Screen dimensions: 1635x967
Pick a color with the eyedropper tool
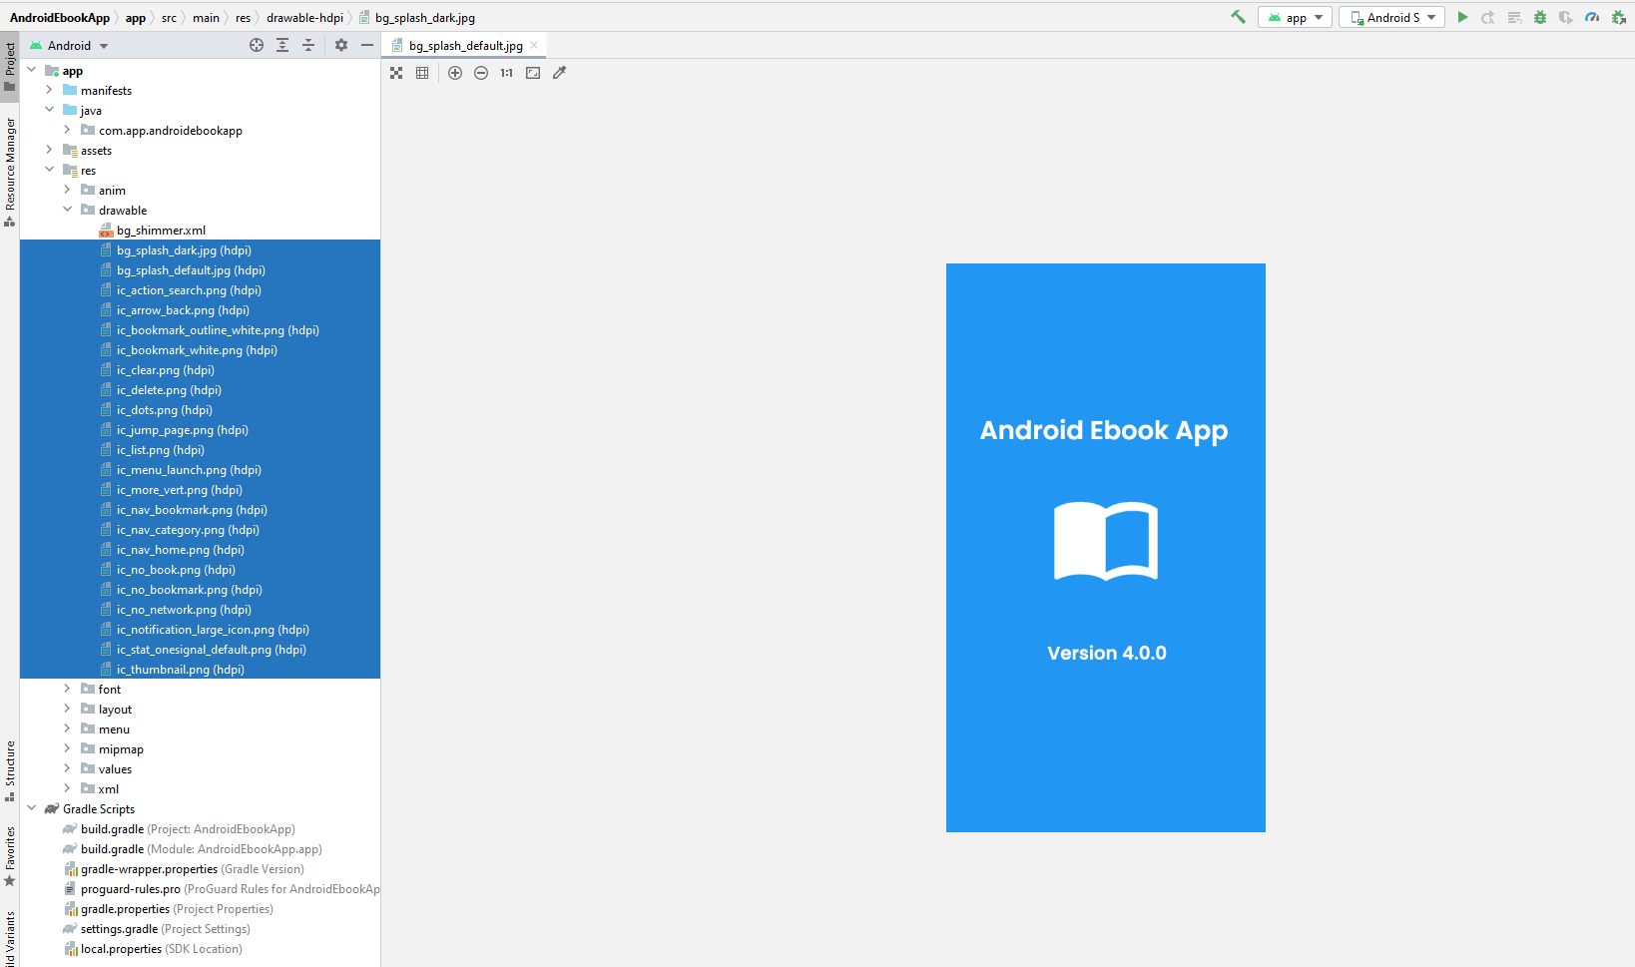(x=559, y=73)
